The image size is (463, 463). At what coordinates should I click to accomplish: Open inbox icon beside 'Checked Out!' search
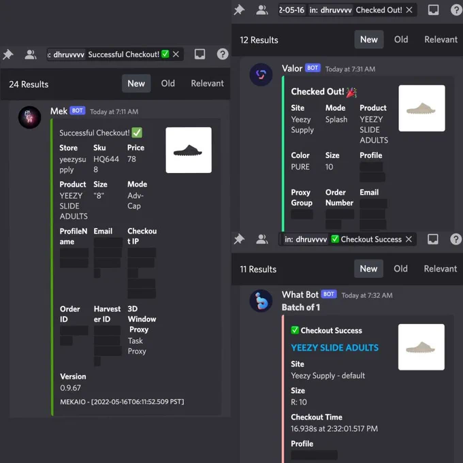pyautogui.click(x=433, y=10)
